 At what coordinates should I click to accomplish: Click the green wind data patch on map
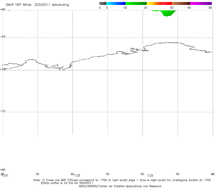click(x=166, y=13)
